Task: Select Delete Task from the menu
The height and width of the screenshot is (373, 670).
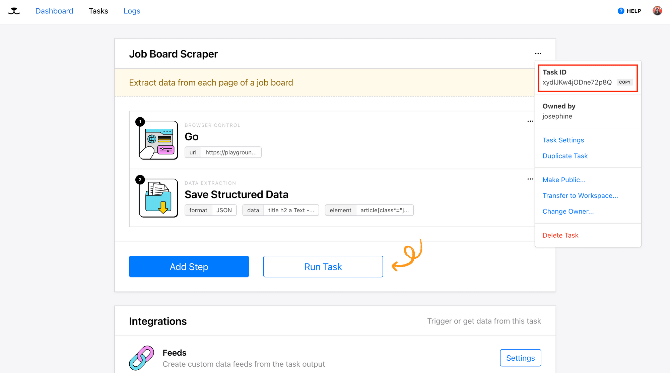Action: coord(560,235)
